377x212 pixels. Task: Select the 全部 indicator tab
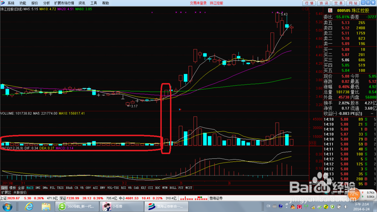21,188
